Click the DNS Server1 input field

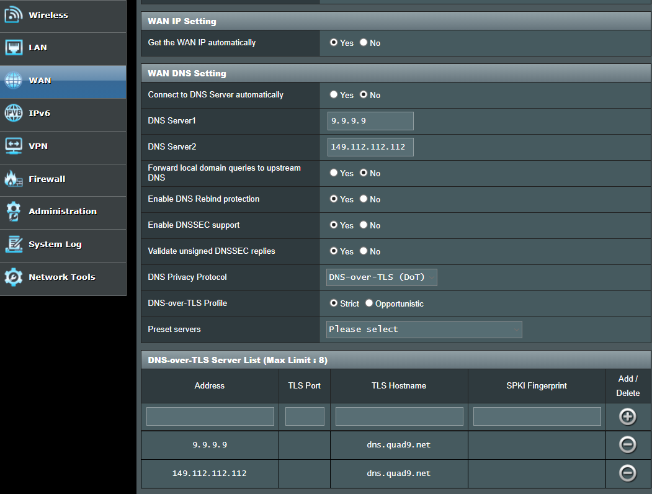370,121
